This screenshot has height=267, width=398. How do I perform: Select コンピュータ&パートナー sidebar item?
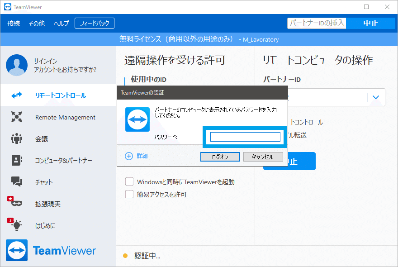click(x=58, y=160)
